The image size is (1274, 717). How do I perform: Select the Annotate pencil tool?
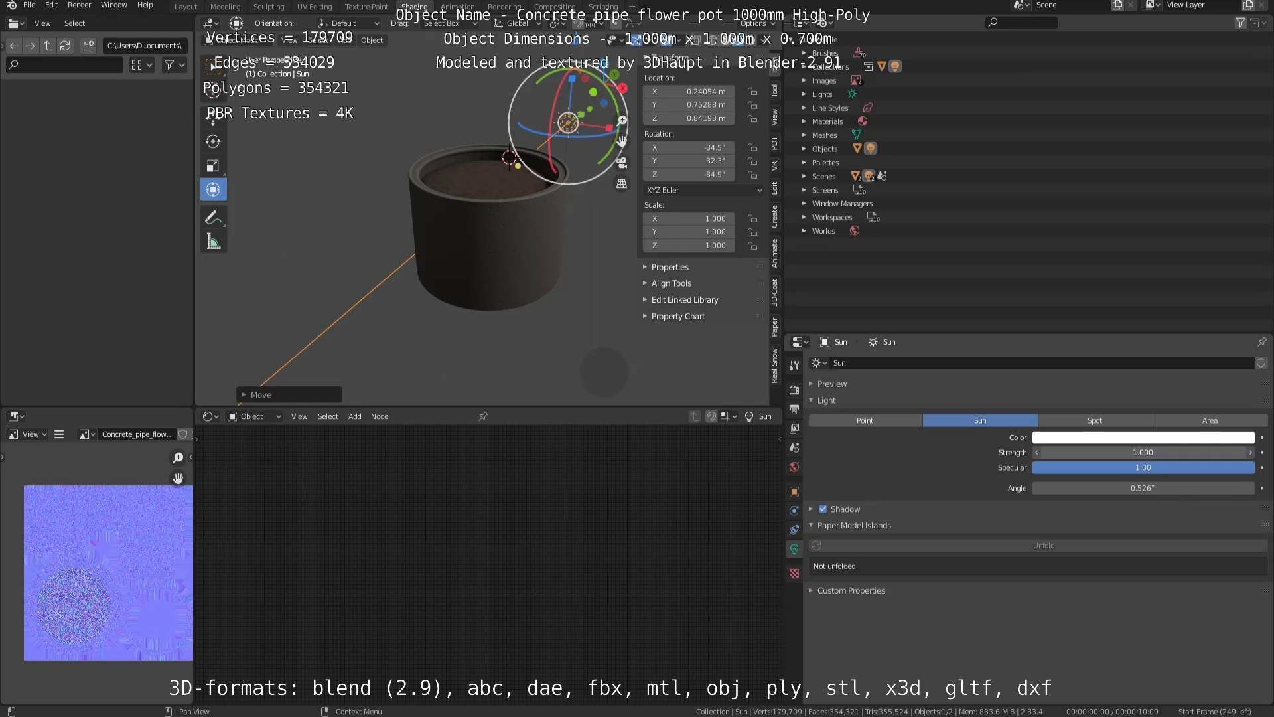[x=213, y=218]
